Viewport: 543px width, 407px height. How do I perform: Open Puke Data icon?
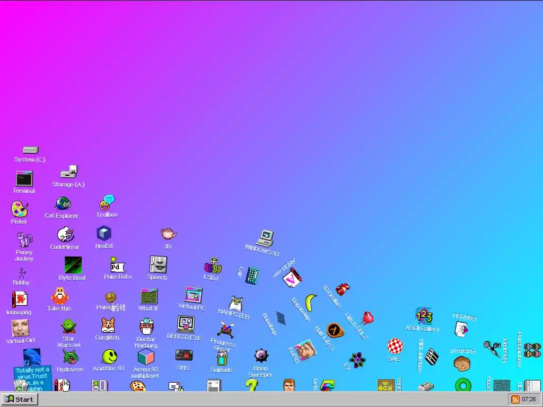click(x=117, y=265)
